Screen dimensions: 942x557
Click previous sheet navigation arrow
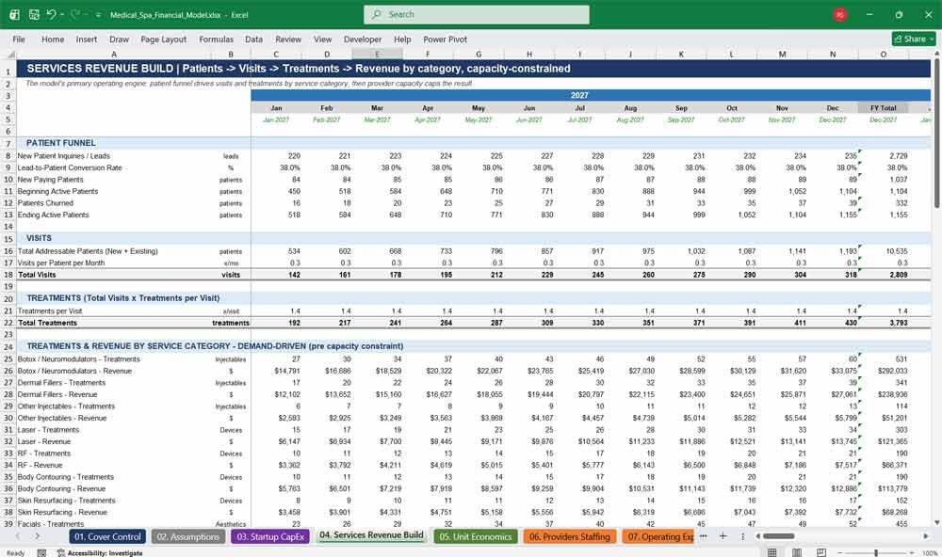[18, 536]
